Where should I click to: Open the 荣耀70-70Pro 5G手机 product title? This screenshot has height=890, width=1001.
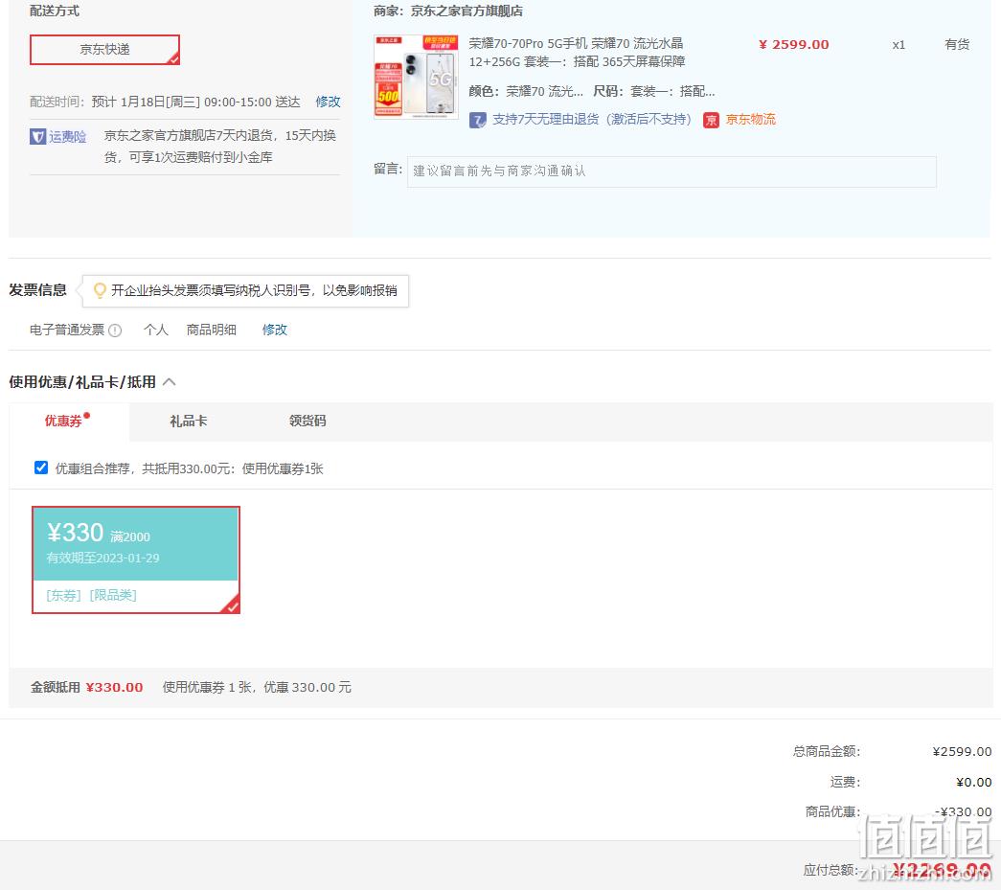[x=577, y=53]
